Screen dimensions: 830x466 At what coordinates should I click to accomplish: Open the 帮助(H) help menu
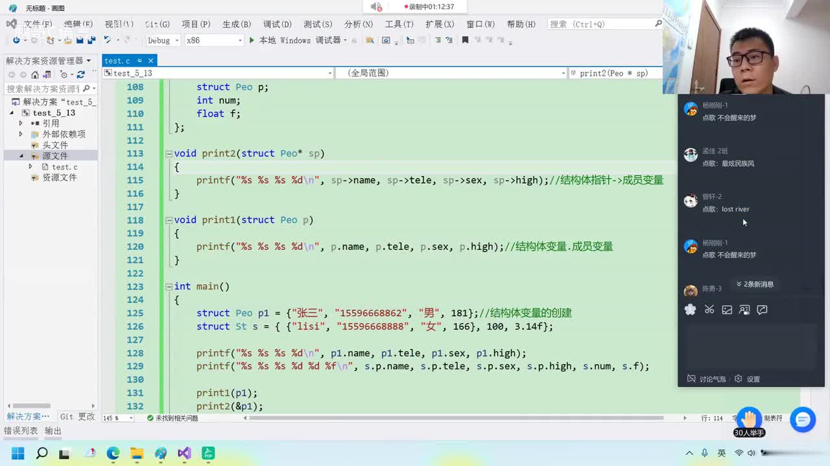pos(521,24)
